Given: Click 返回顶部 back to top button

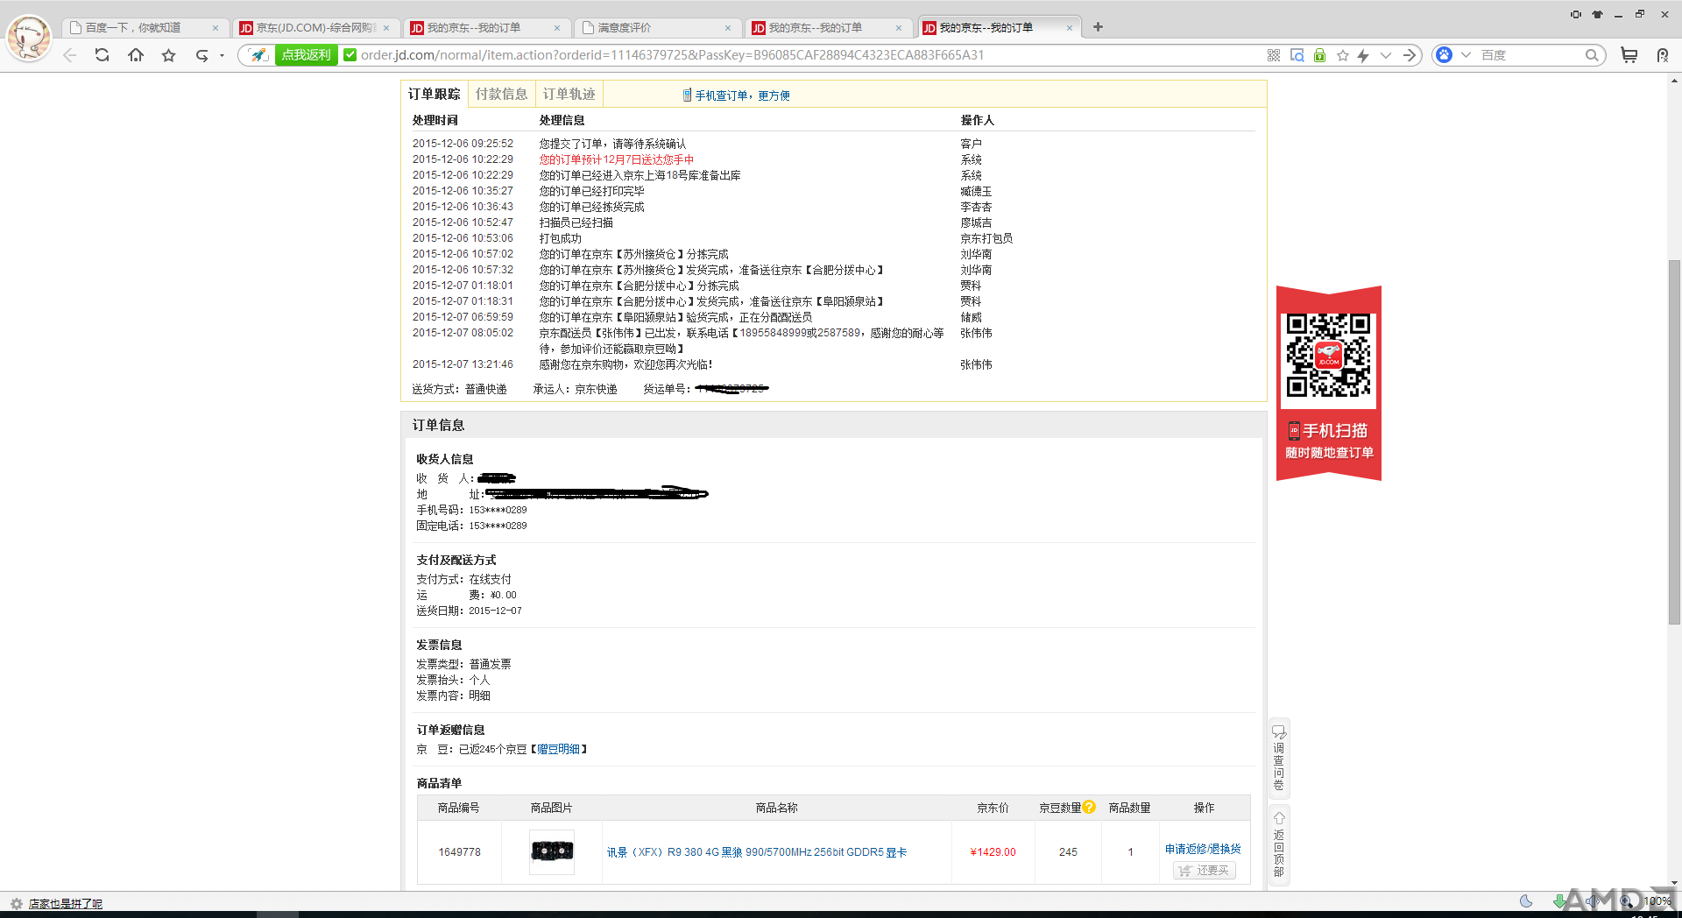Looking at the screenshot, I should [x=1279, y=845].
